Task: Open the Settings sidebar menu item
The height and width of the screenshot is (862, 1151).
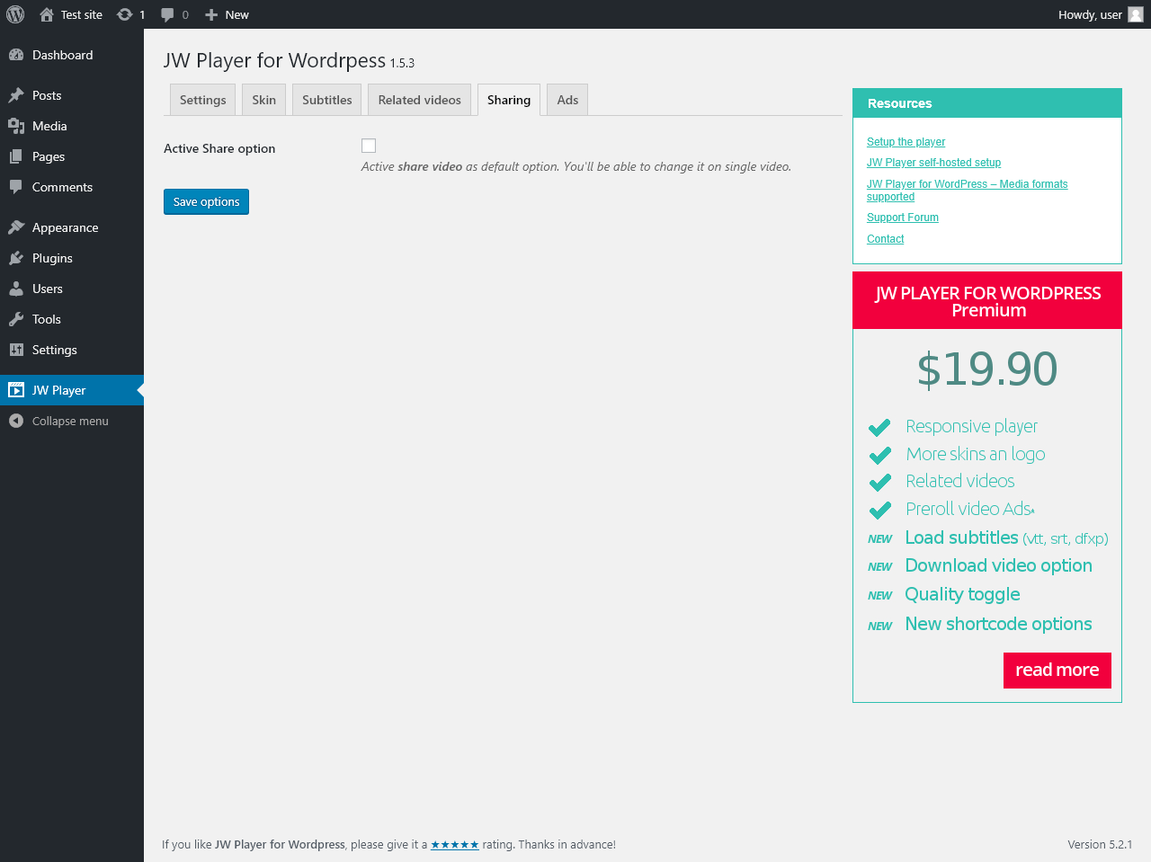Action: pyautogui.click(x=72, y=350)
